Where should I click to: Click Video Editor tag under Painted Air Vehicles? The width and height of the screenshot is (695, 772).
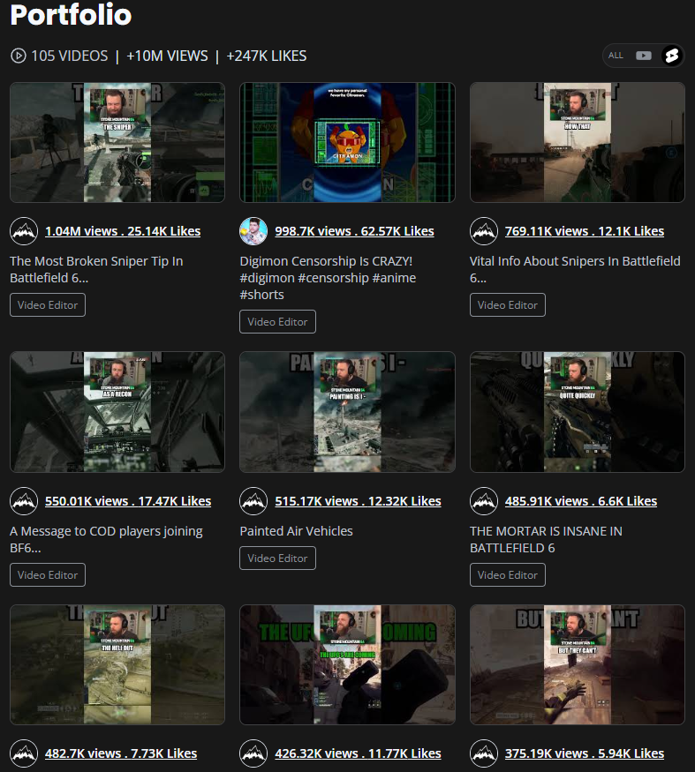[x=277, y=558]
